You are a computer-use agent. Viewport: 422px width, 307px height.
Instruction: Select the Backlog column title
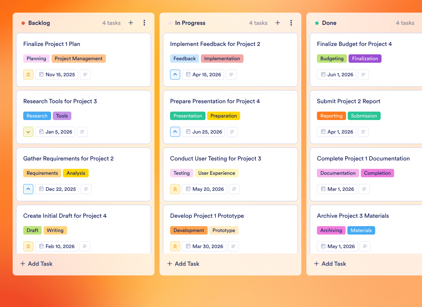pos(38,23)
